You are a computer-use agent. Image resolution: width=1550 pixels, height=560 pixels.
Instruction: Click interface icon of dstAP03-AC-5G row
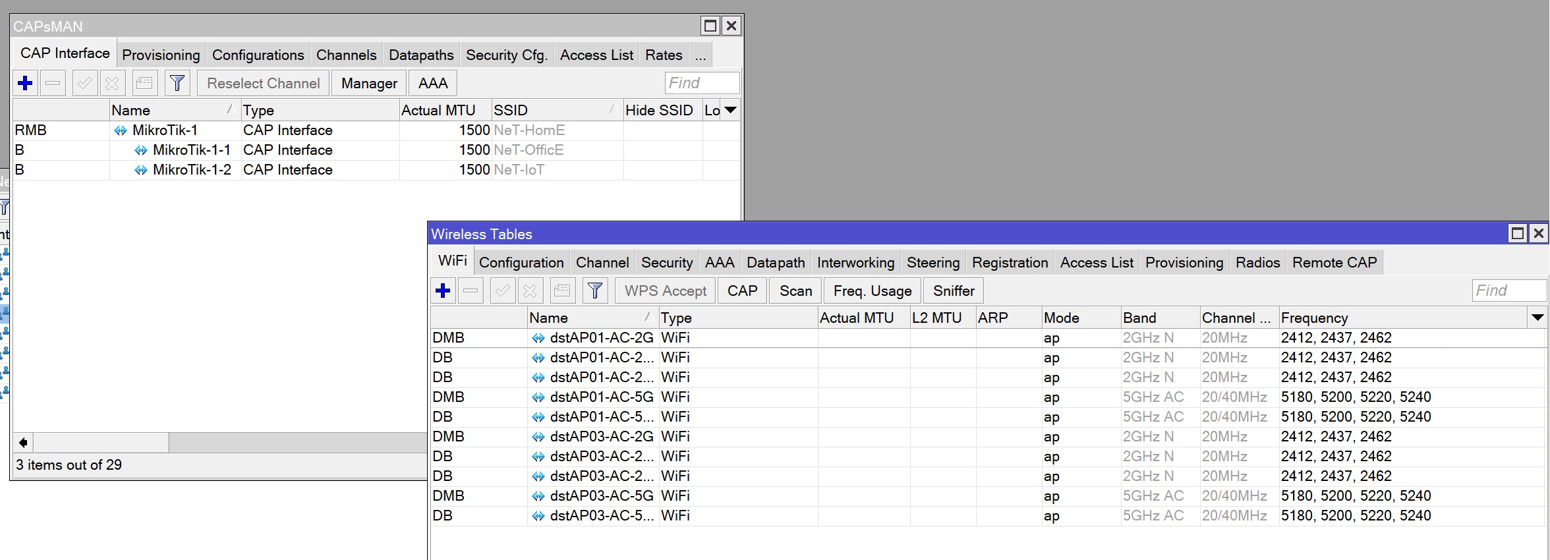click(538, 496)
